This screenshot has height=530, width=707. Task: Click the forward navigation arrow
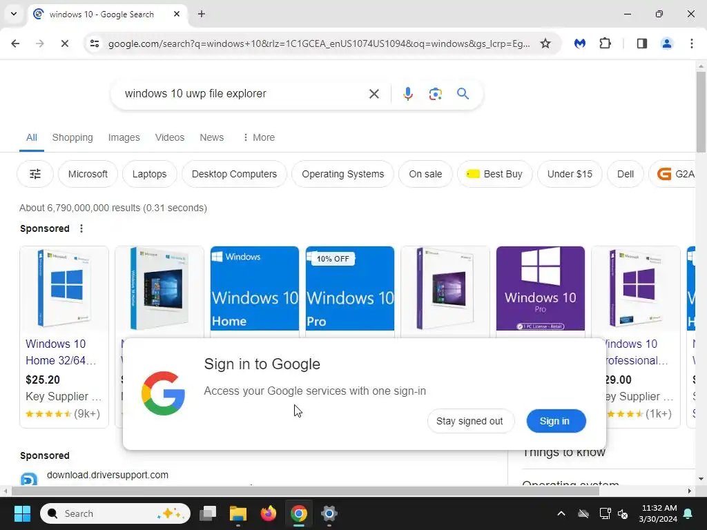coord(40,43)
